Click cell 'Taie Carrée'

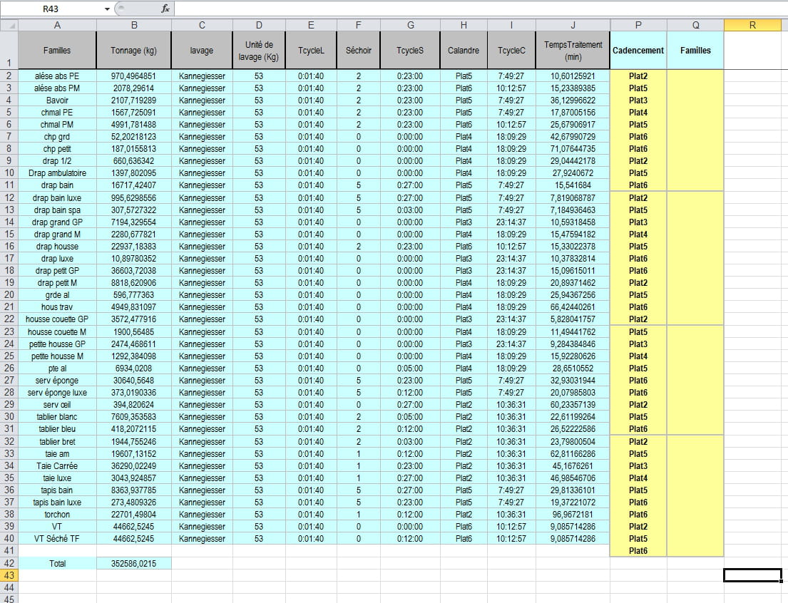click(x=57, y=466)
